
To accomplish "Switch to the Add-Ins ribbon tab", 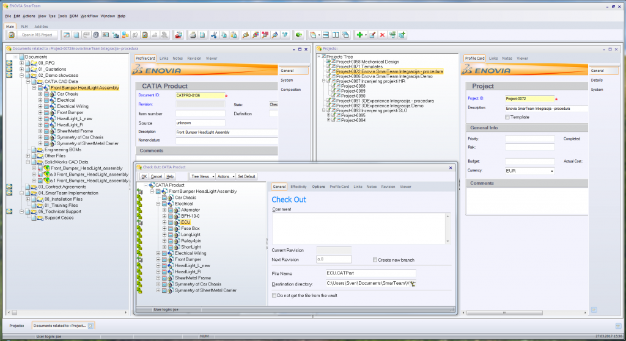I will coord(41,27).
